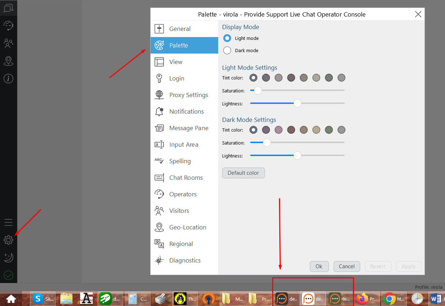View app info via circled-i icon
Screen dimensions: 445x306
pos(8,79)
